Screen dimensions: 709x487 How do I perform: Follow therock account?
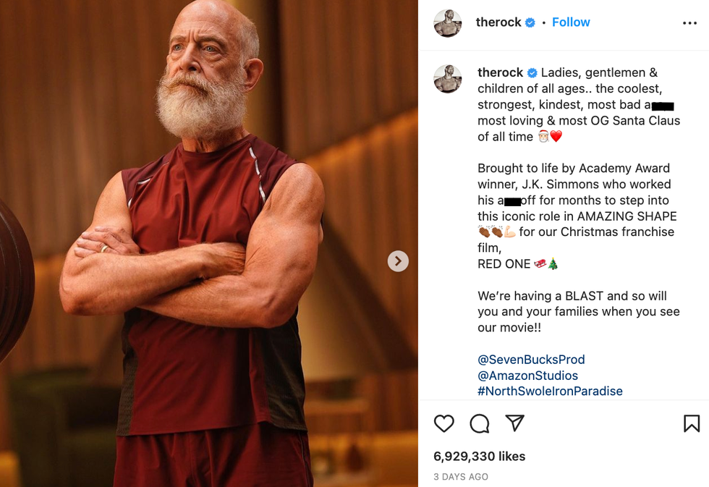571,22
